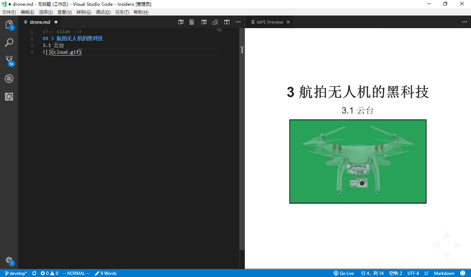This screenshot has width=471, height=277.
Task: Click the error and warning counters
Action: coord(49,273)
